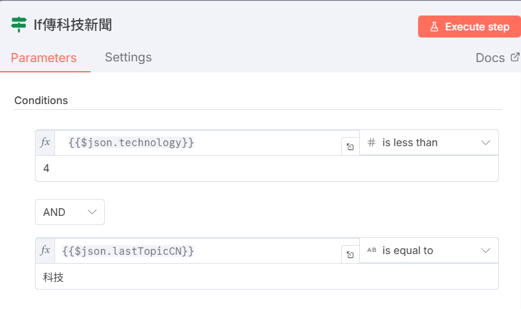Viewport: 521px width, 309px height.
Task: Click the value field containing 4
Action: (x=267, y=168)
